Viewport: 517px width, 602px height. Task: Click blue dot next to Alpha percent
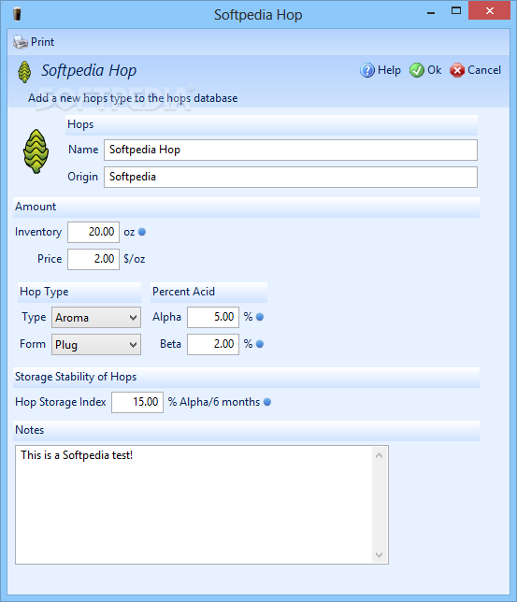(260, 317)
